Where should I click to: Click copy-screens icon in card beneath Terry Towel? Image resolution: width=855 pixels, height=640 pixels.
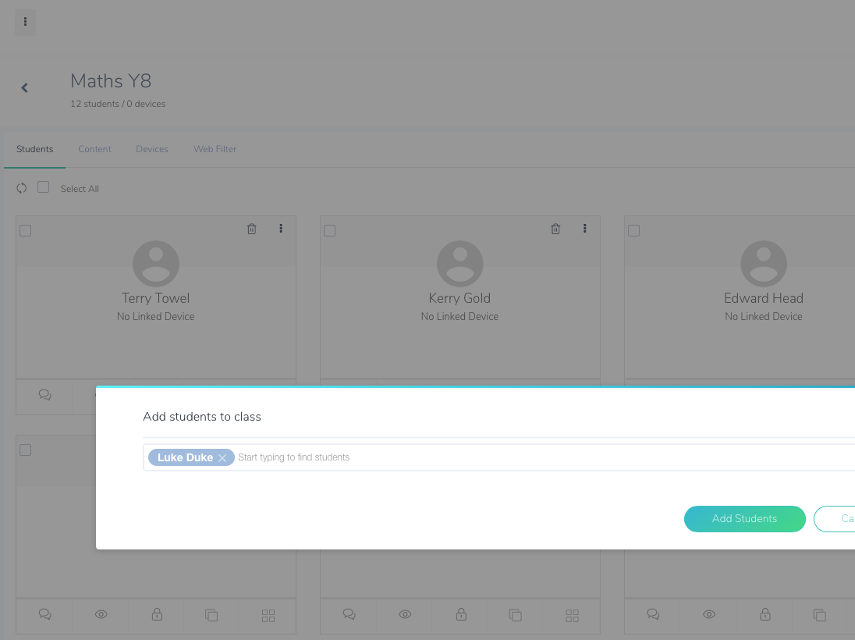coord(211,615)
